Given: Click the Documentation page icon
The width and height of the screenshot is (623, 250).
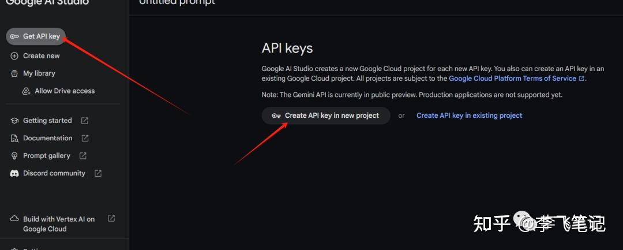Looking at the screenshot, I should (x=14, y=139).
